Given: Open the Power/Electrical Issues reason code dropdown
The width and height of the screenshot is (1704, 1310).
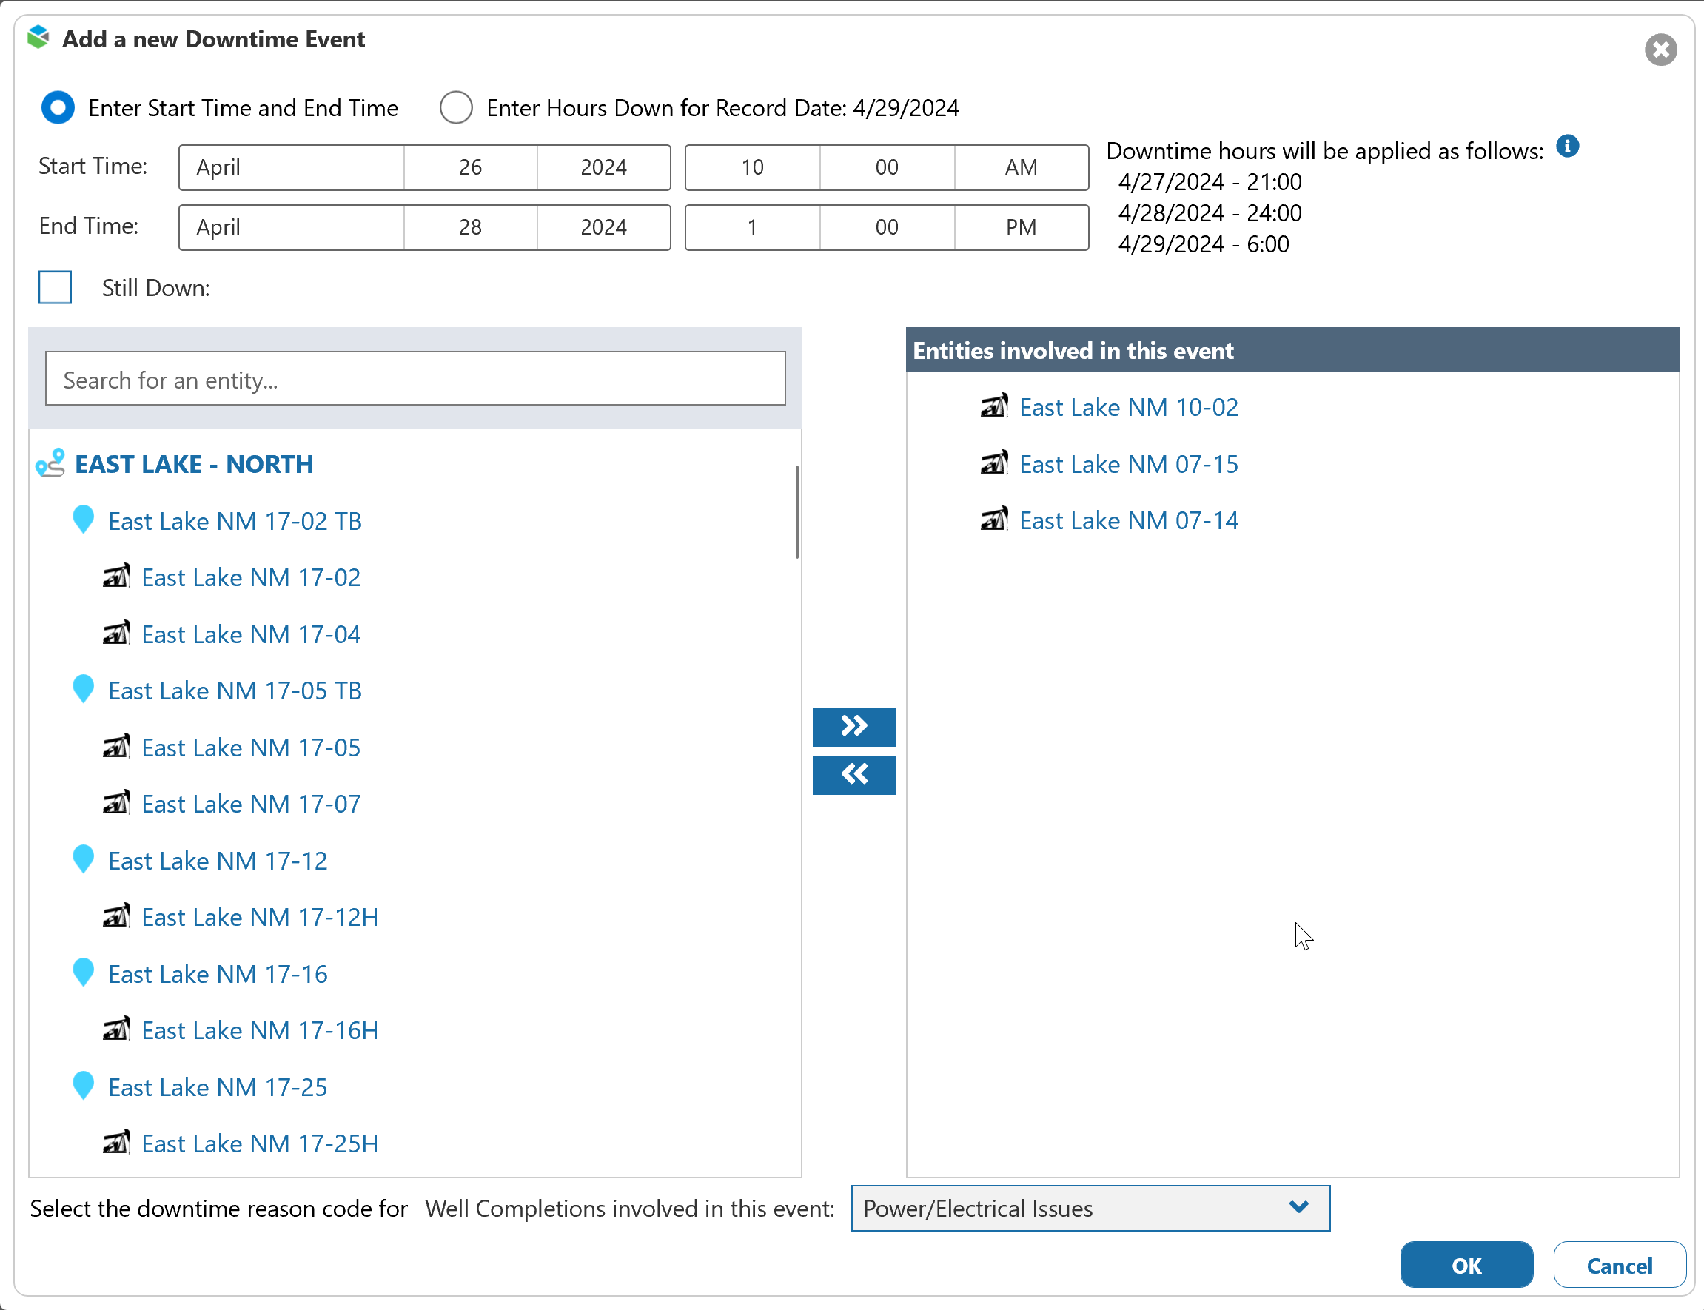Looking at the screenshot, I should pos(1090,1208).
